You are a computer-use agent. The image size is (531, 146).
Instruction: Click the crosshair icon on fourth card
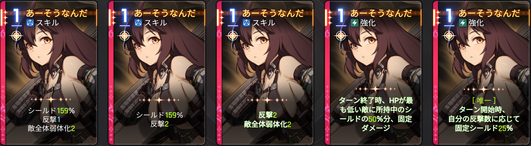coord(341,36)
